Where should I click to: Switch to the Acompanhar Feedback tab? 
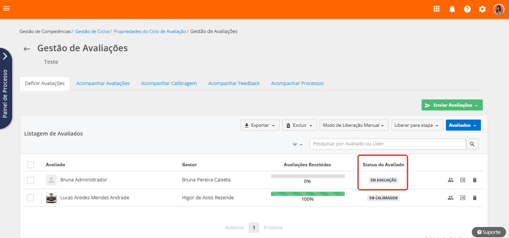[x=234, y=83]
